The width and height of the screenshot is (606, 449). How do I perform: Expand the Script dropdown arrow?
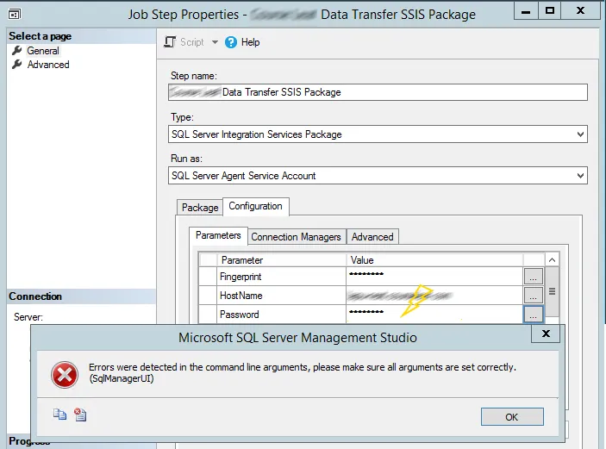click(x=215, y=42)
